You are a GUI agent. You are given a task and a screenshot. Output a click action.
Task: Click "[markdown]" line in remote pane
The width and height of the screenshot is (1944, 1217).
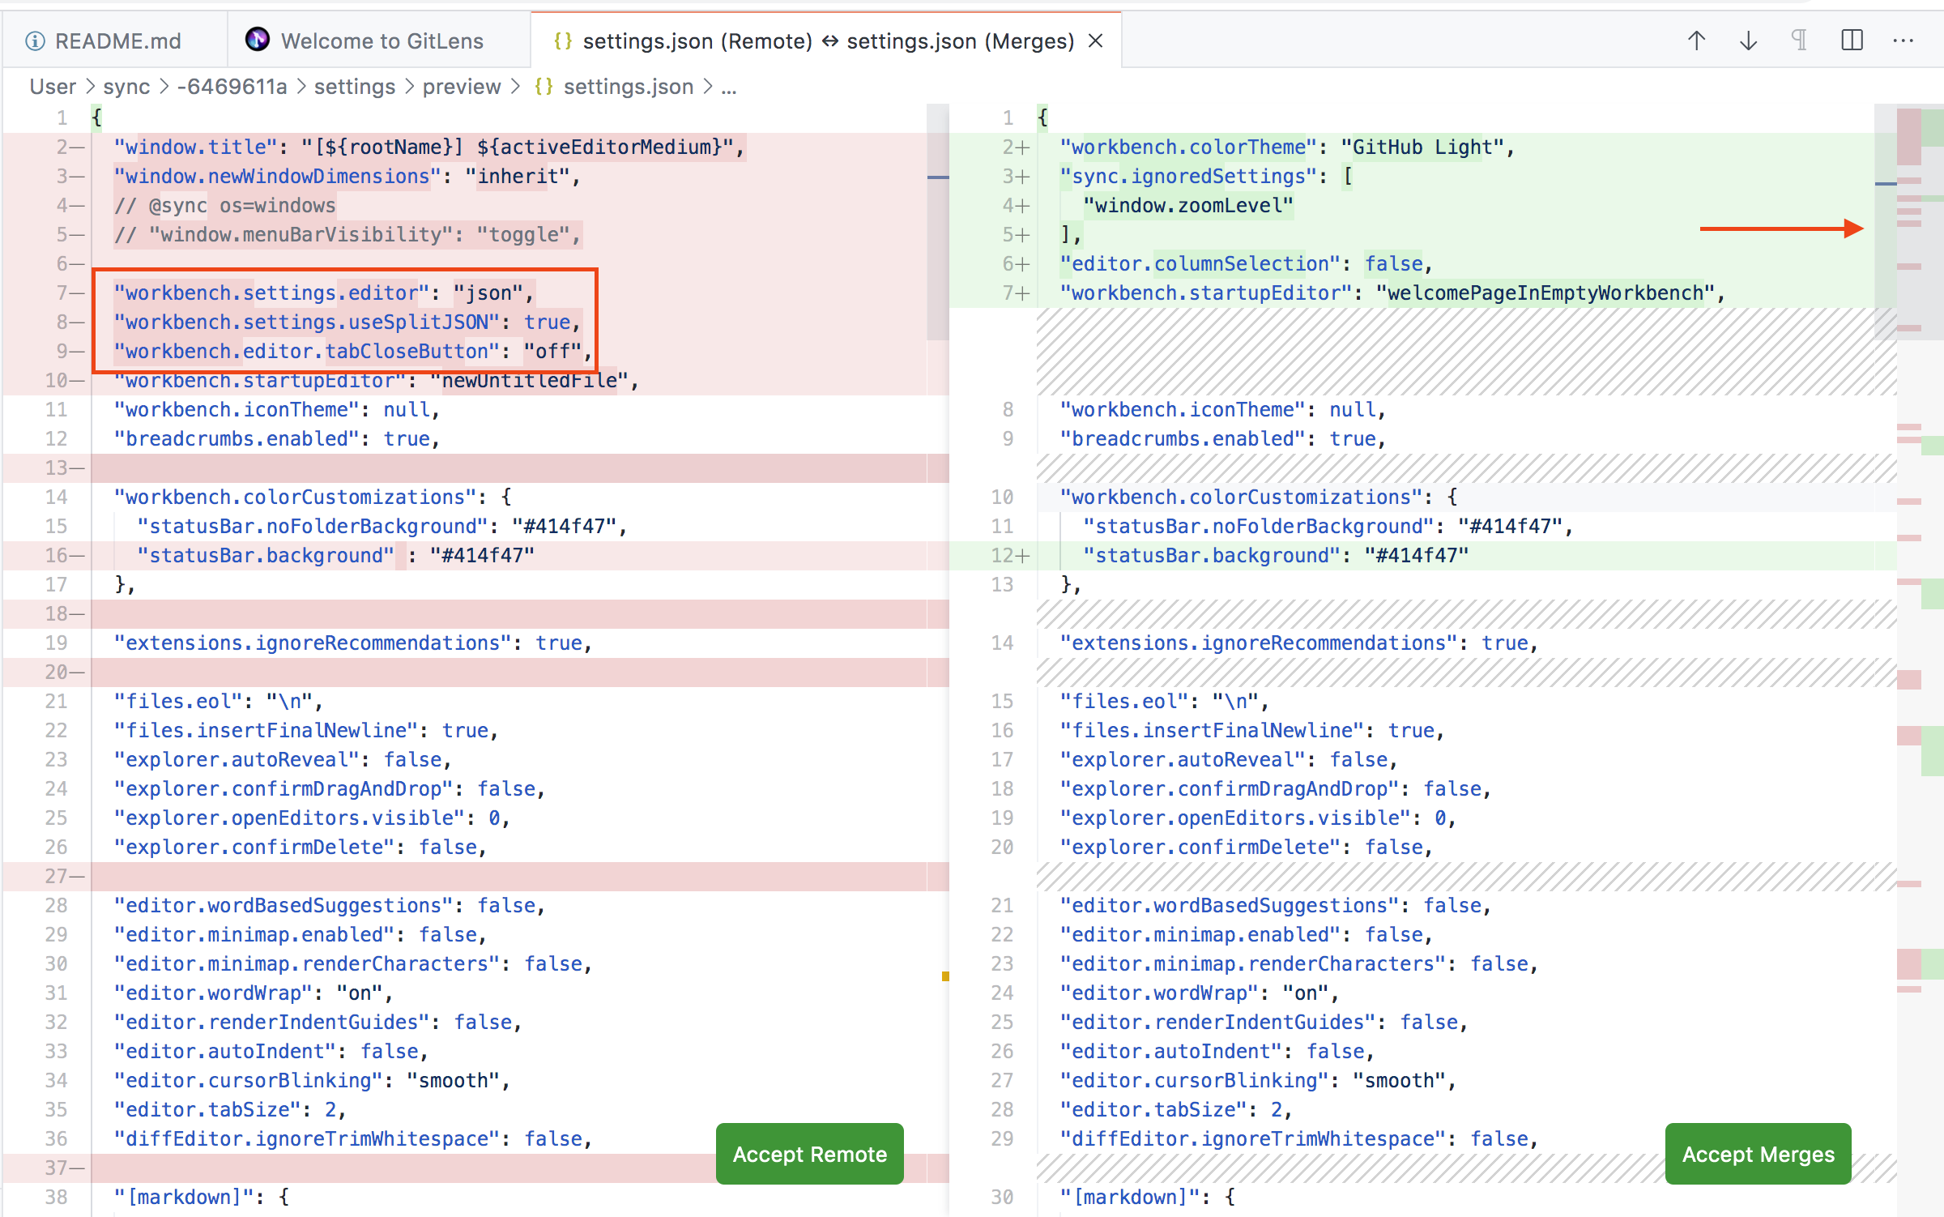click(201, 1197)
